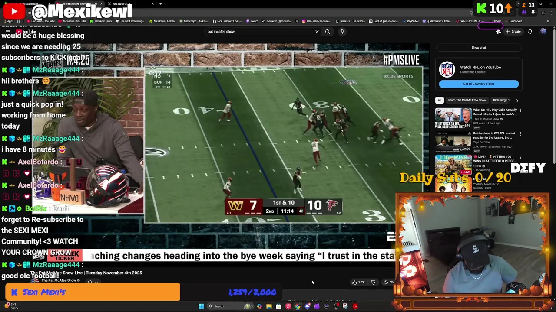Select From The Pat McAfee Show chip
Image resolution: width=556 pixels, height=312 pixels.
click(x=467, y=101)
